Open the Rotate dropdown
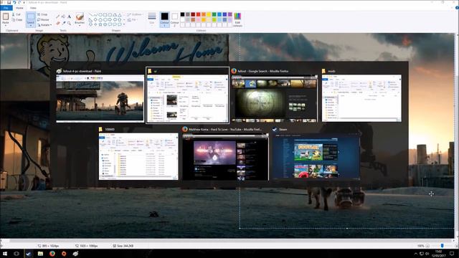459x258 pixels. [44, 25]
